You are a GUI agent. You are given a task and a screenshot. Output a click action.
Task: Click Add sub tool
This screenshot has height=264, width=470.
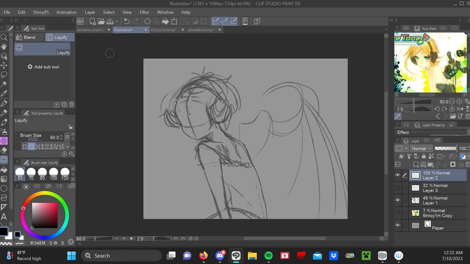[43, 67]
